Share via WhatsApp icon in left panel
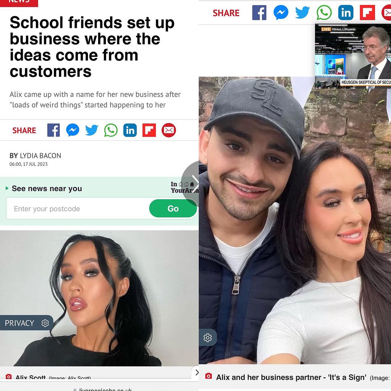This screenshot has height=391, width=391. (x=111, y=130)
